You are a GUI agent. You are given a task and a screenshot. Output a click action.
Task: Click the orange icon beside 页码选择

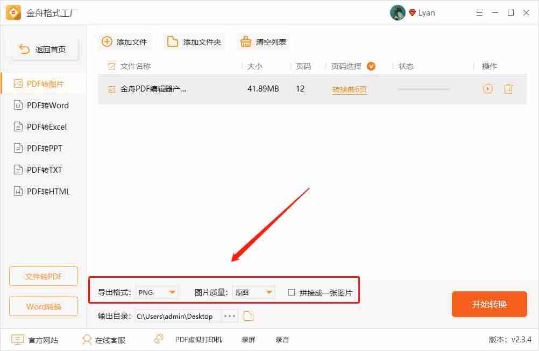(371, 66)
